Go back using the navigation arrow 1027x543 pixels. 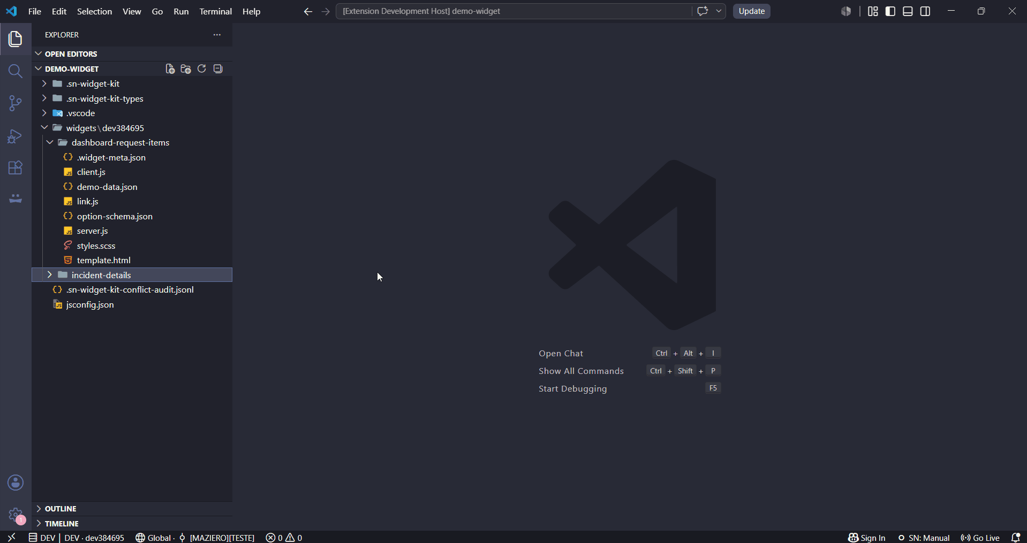click(308, 11)
